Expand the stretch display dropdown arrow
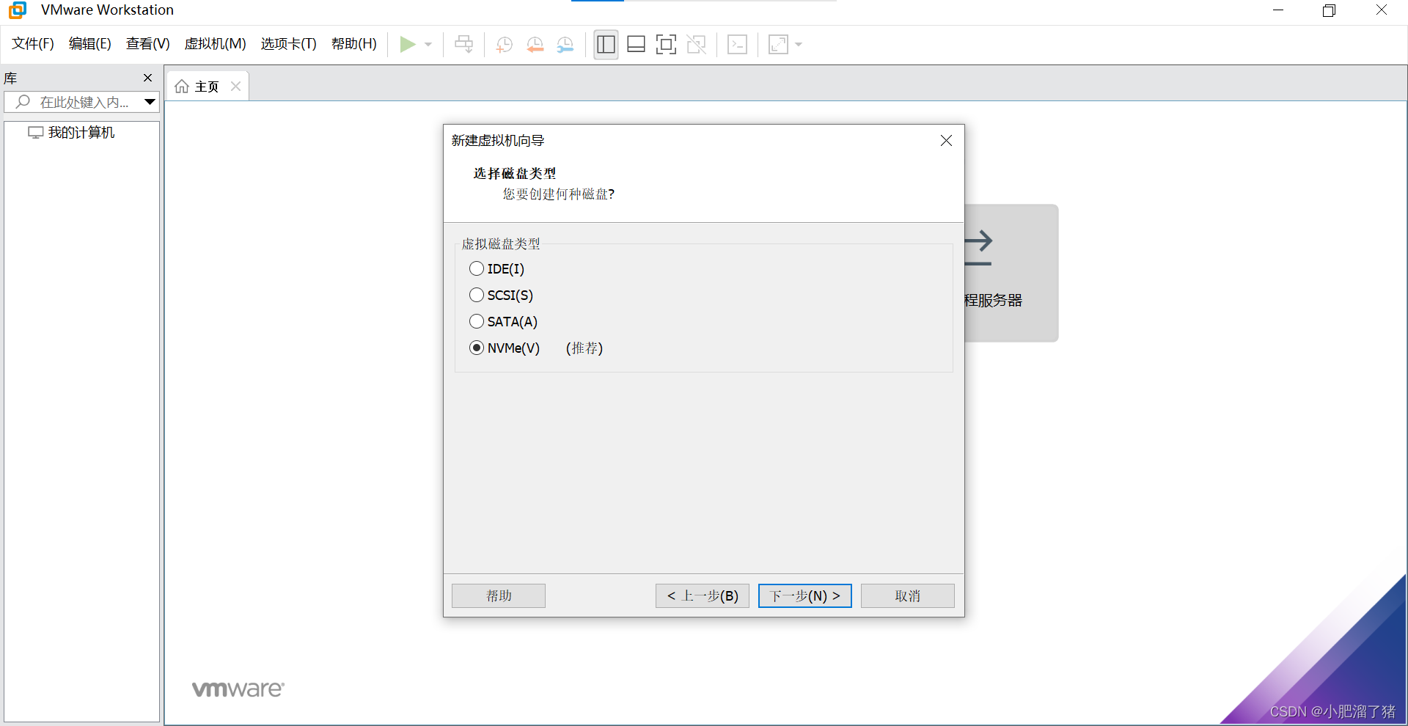The width and height of the screenshot is (1408, 726). click(799, 45)
